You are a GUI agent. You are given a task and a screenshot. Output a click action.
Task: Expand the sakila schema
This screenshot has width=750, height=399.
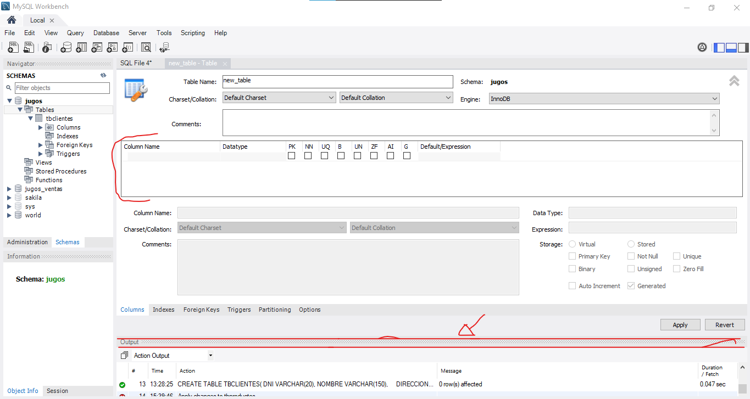tap(9, 198)
